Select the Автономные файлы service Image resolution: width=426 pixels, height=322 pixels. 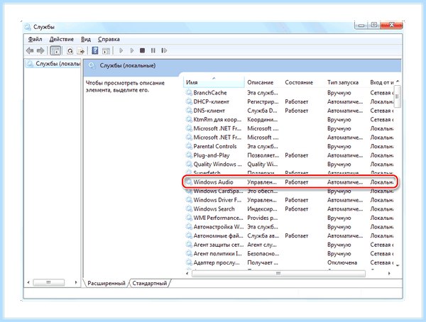[x=290, y=236]
